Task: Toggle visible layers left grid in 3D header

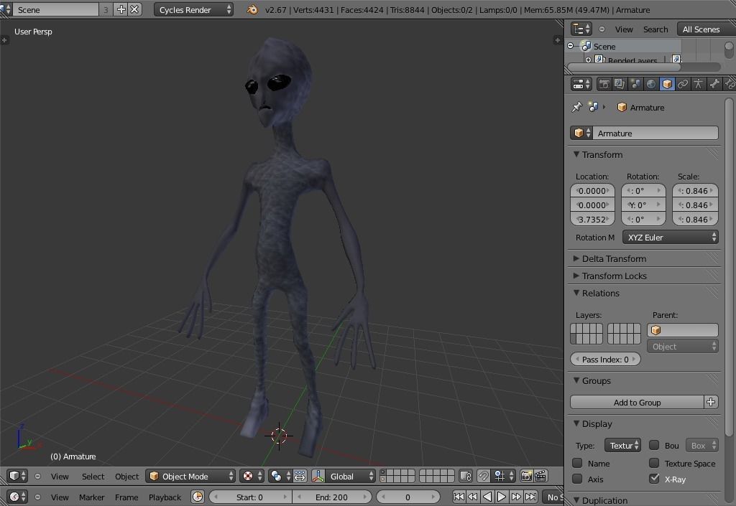Action: click(397, 476)
